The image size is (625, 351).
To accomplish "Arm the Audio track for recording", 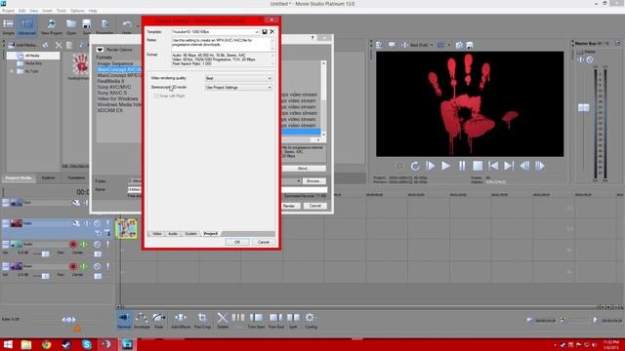I will (x=73, y=245).
